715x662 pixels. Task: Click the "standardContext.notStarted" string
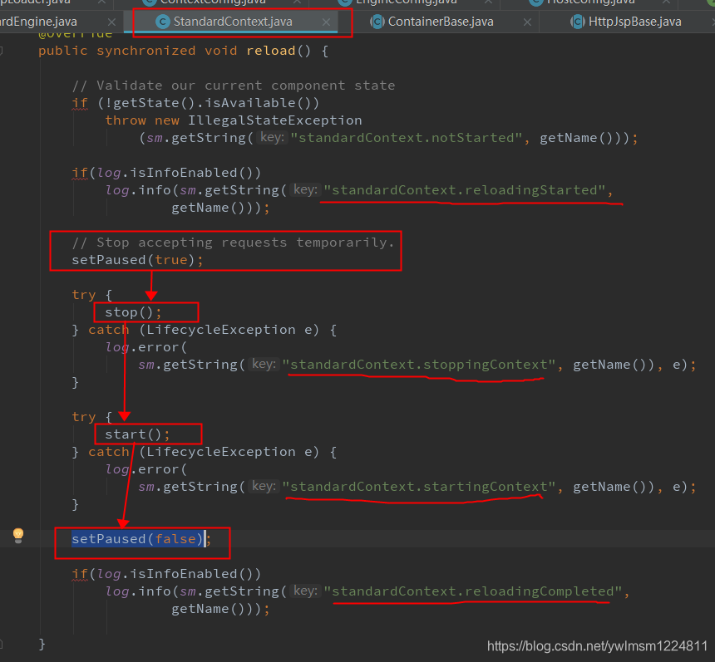(x=407, y=138)
